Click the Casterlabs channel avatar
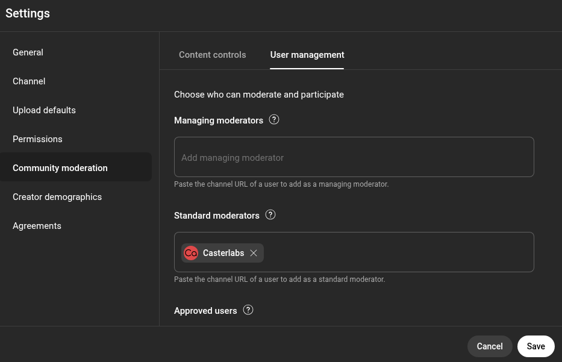Viewport: 562px width, 362px height. click(x=191, y=253)
